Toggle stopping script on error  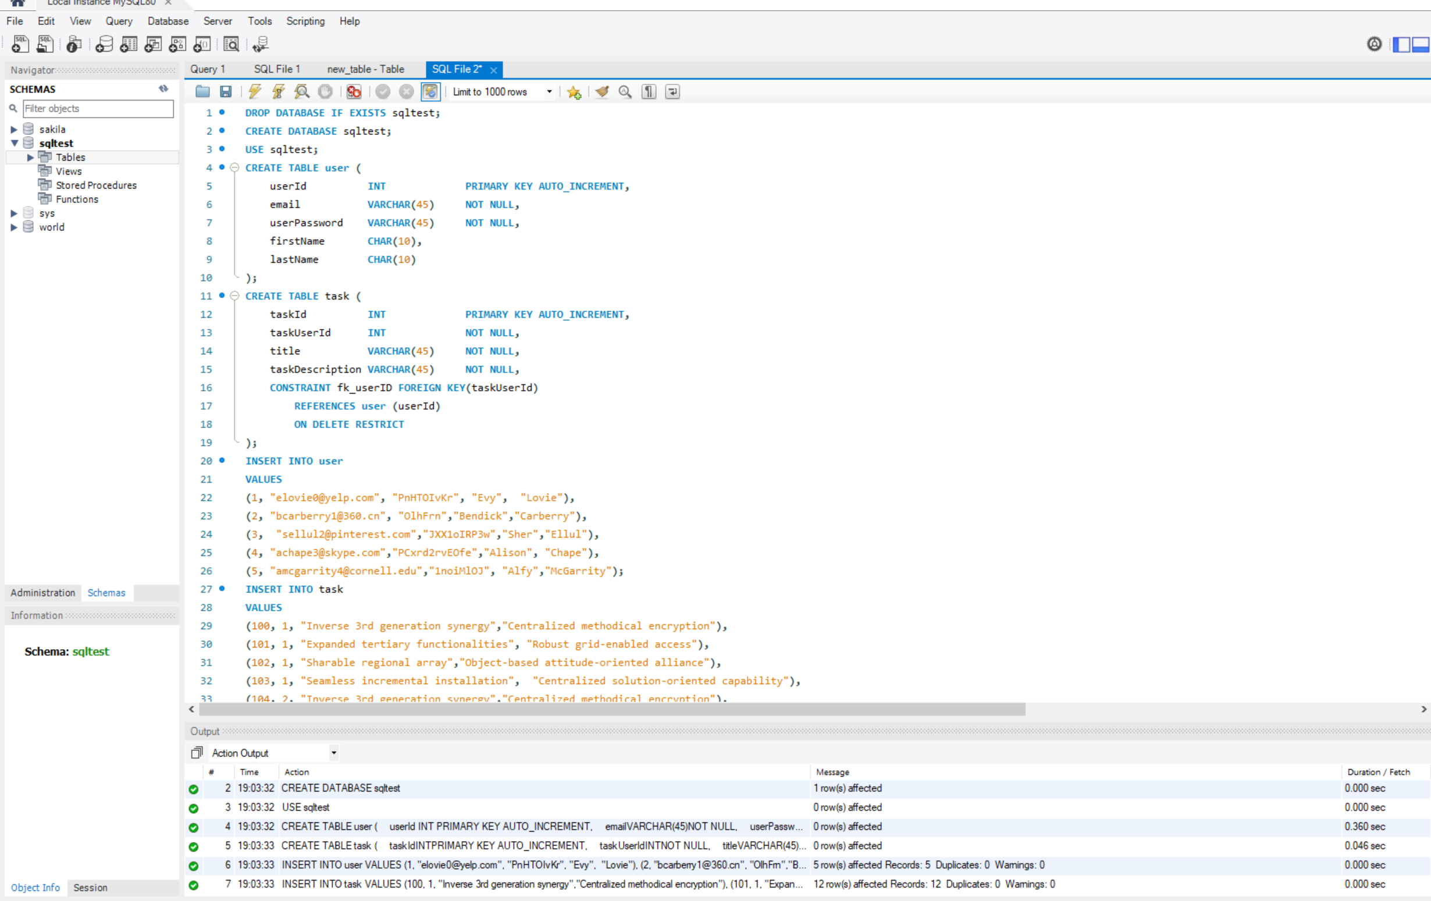(353, 91)
